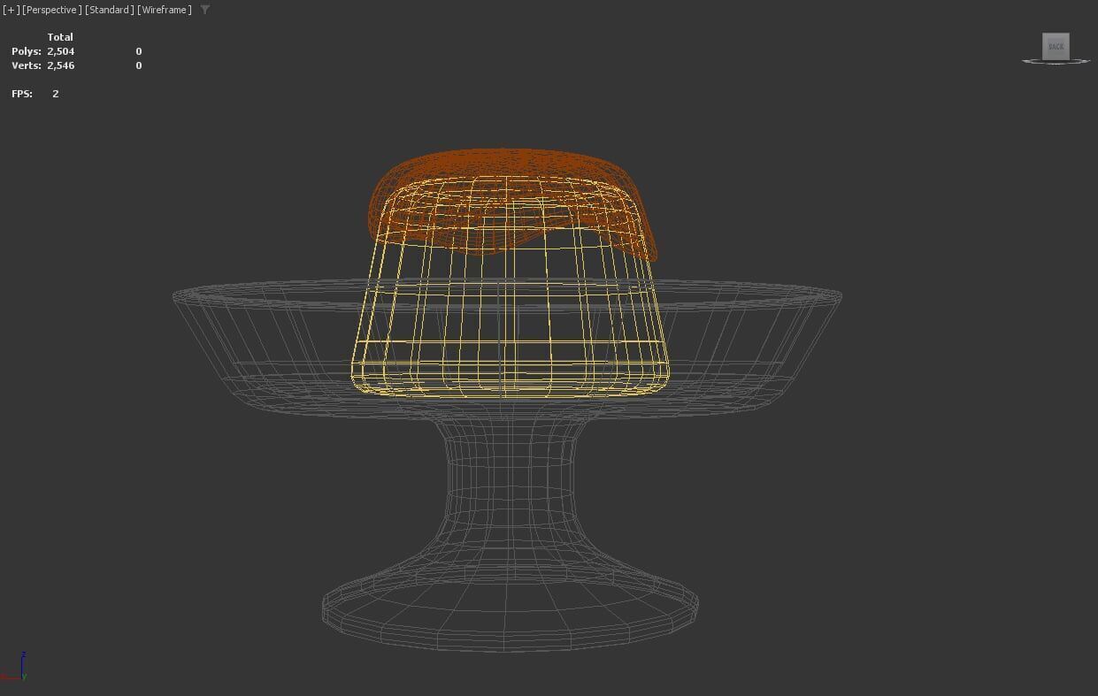Open the [Standard] shading quality menu
This screenshot has height=696, width=1098.
coord(110,10)
